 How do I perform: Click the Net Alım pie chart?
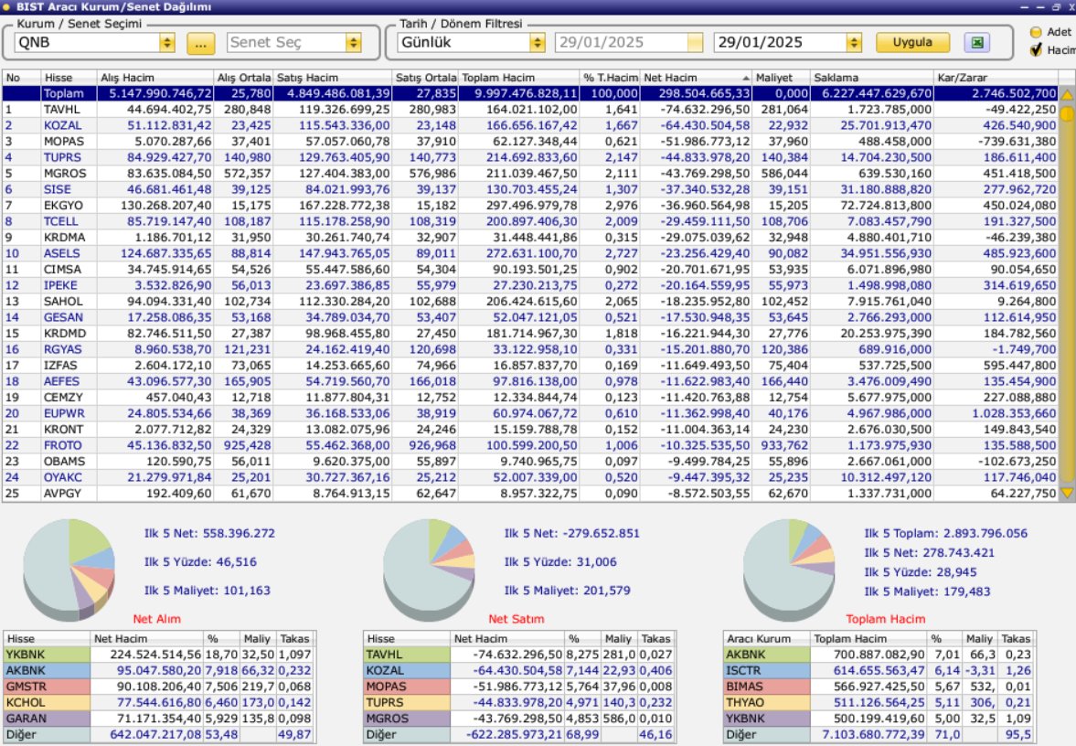coord(69,570)
